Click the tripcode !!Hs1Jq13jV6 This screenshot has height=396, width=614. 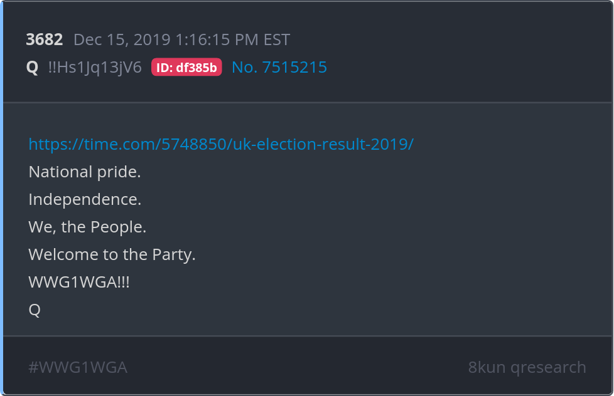[95, 68]
